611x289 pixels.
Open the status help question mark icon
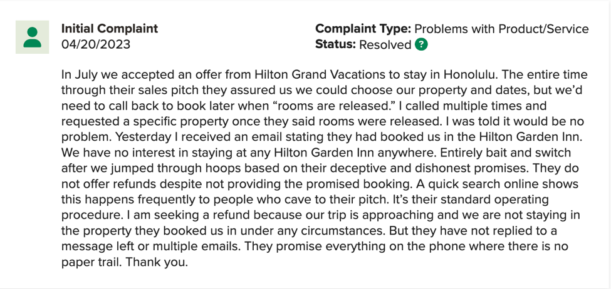click(x=421, y=44)
